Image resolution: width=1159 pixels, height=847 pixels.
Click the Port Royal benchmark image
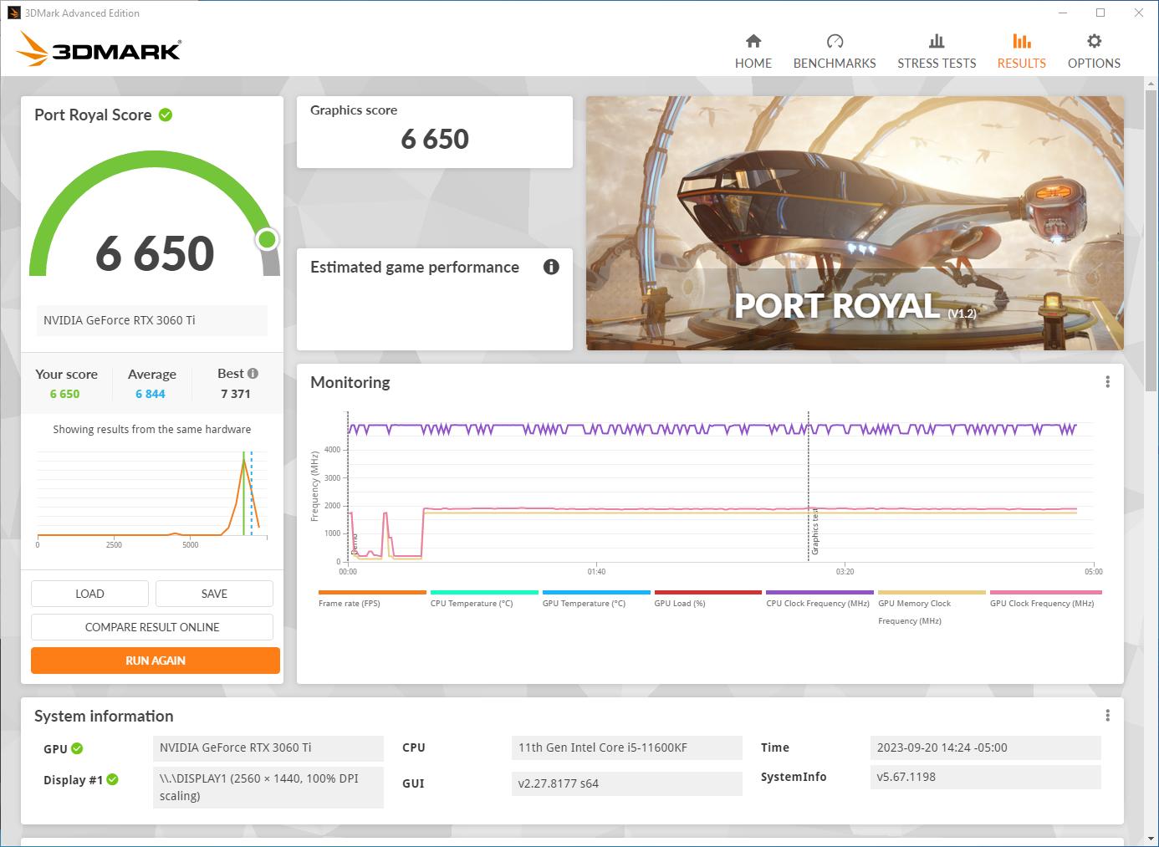pos(855,222)
